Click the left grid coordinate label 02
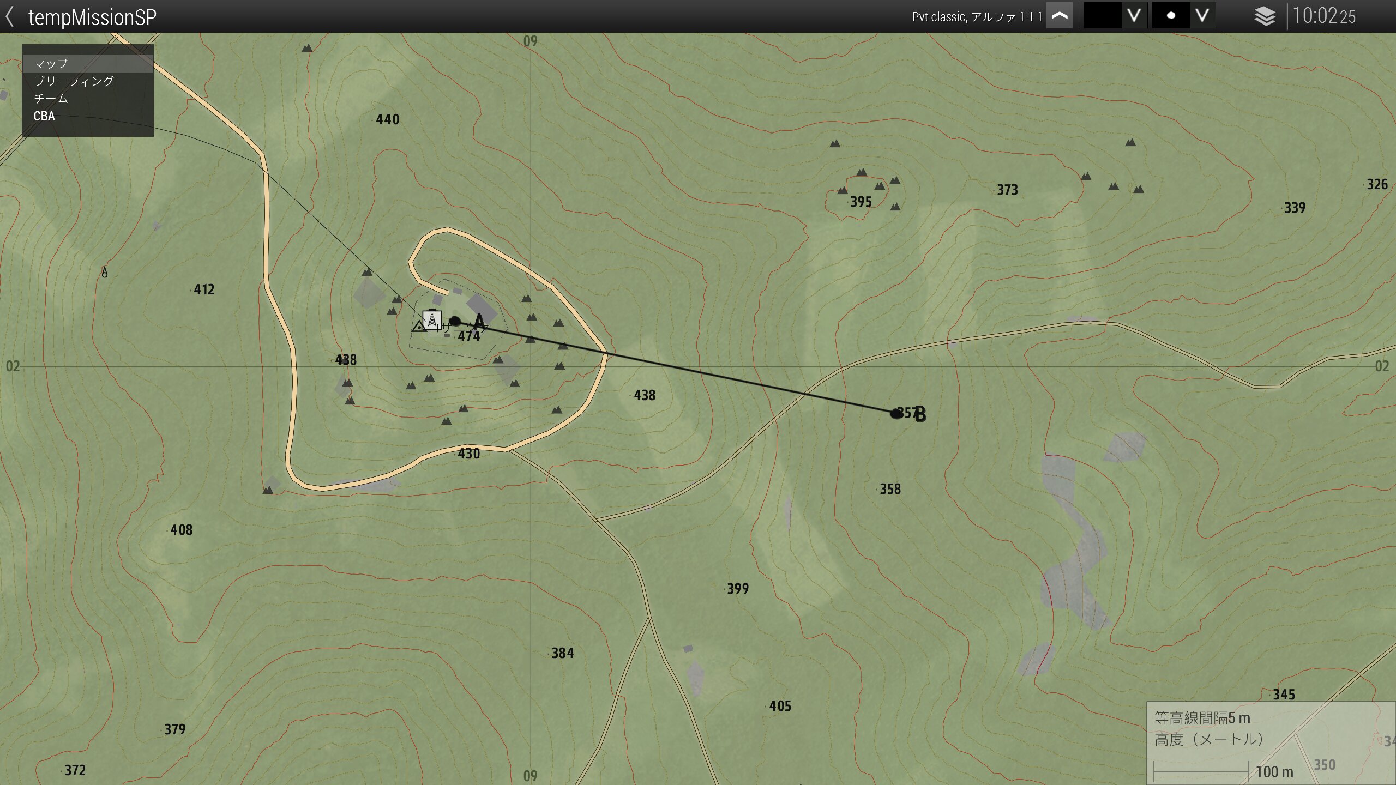The image size is (1396, 785). click(13, 366)
